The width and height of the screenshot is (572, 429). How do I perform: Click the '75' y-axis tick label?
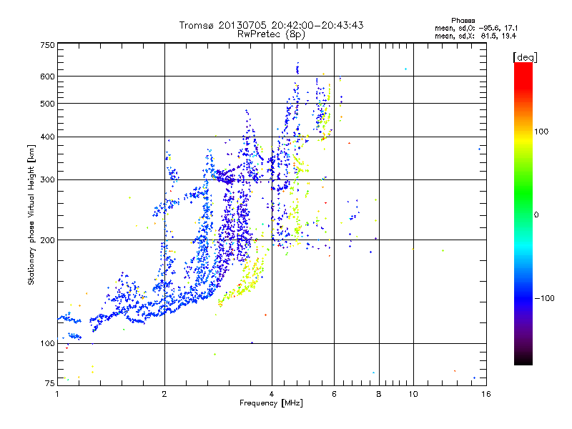point(50,383)
